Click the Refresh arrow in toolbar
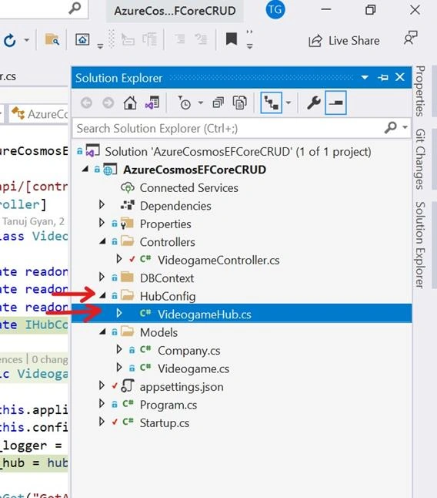The width and height of the screenshot is (437, 498). (10, 40)
